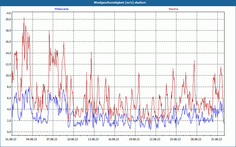Viewport: 236px width, 147px height.
Task: Click the 12,0 y-axis value
Action: coord(8,64)
